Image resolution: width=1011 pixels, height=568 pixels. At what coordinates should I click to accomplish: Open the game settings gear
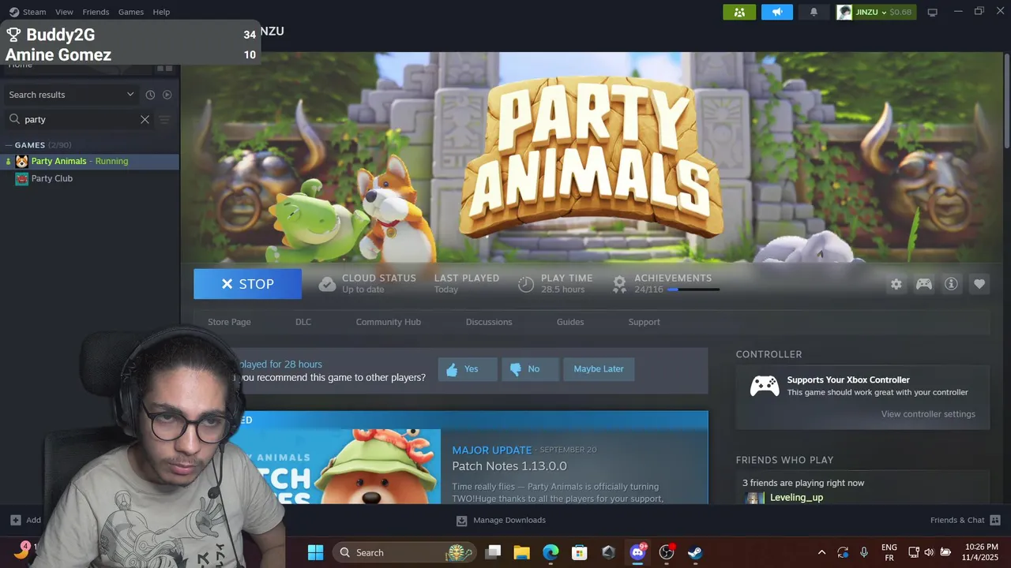896,284
